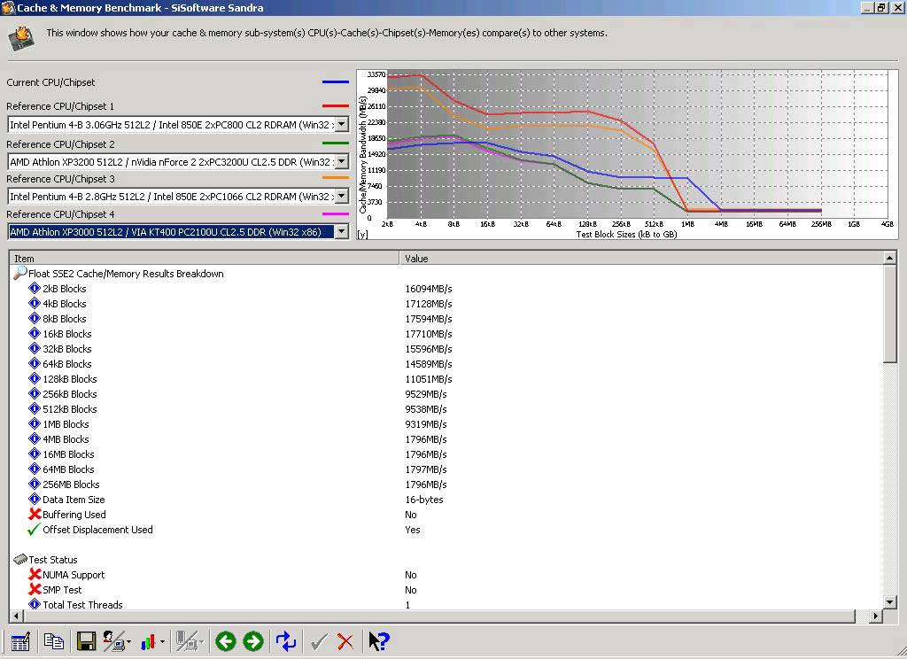Screen dimensions: 907x659
Task: Click the Item column header
Action: [x=205, y=258]
